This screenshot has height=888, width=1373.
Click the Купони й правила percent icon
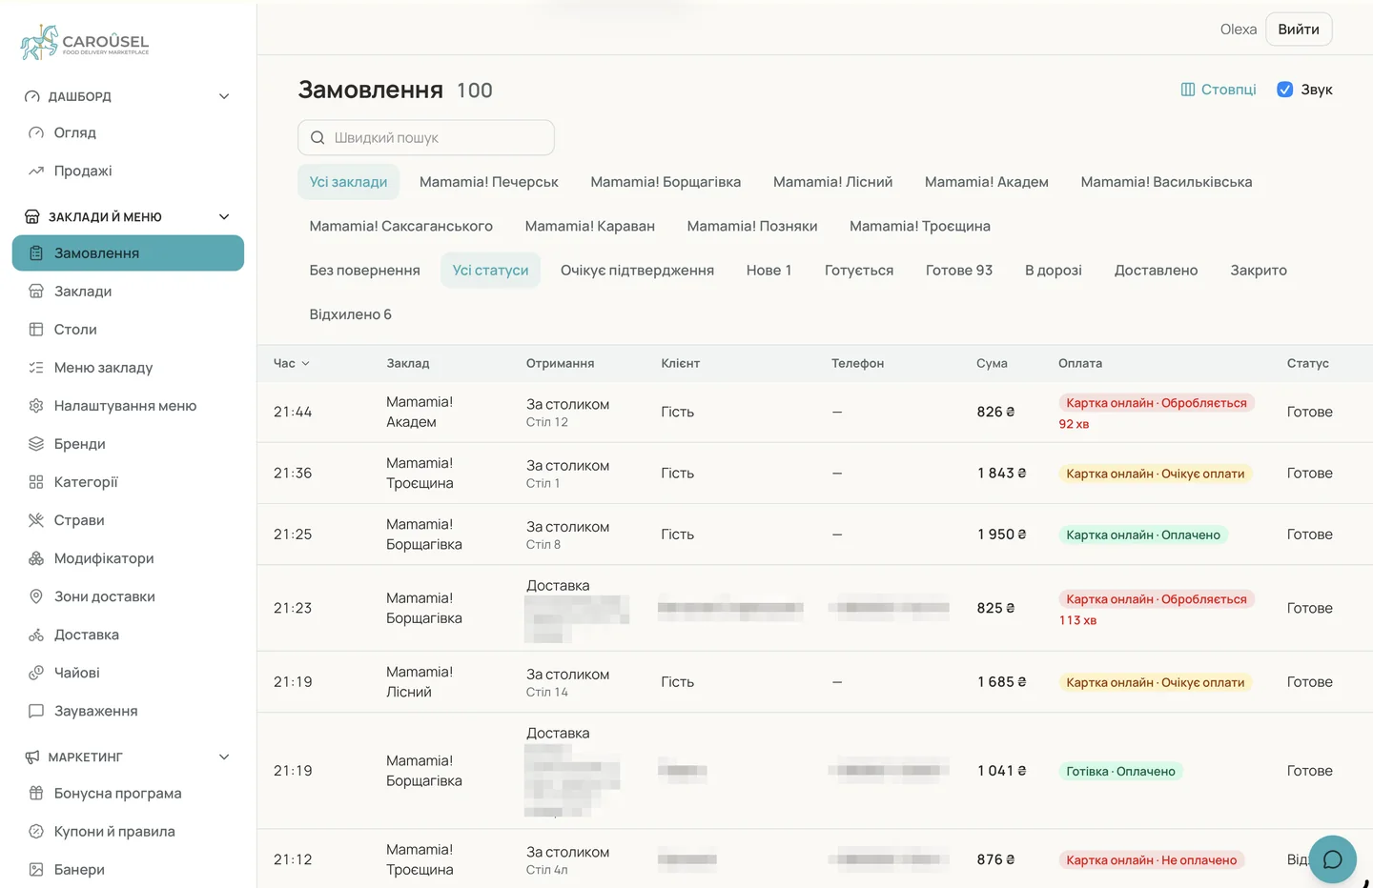pyautogui.click(x=36, y=831)
